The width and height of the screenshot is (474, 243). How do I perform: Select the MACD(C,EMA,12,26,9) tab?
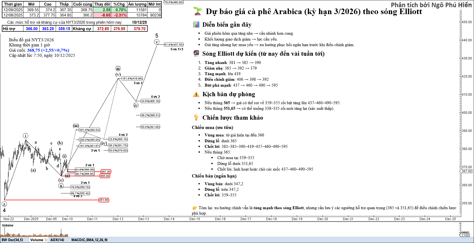[x=89, y=240]
